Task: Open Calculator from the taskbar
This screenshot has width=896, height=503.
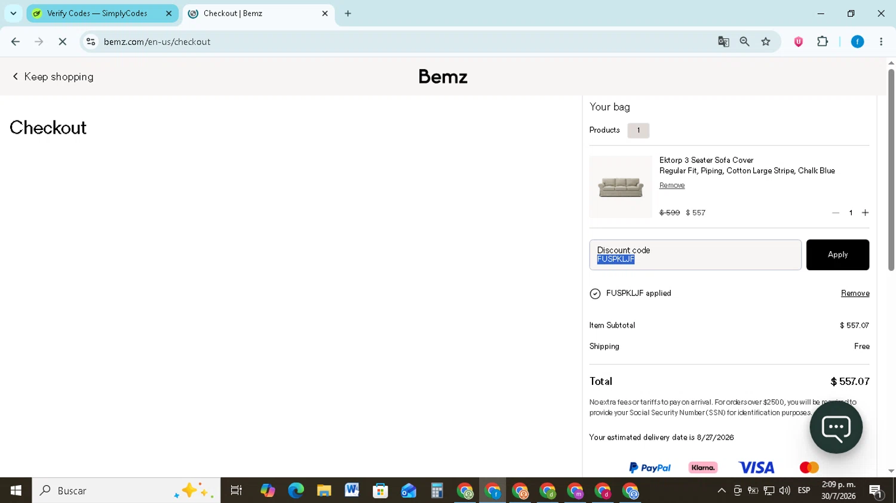Action: click(x=437, y=490)
